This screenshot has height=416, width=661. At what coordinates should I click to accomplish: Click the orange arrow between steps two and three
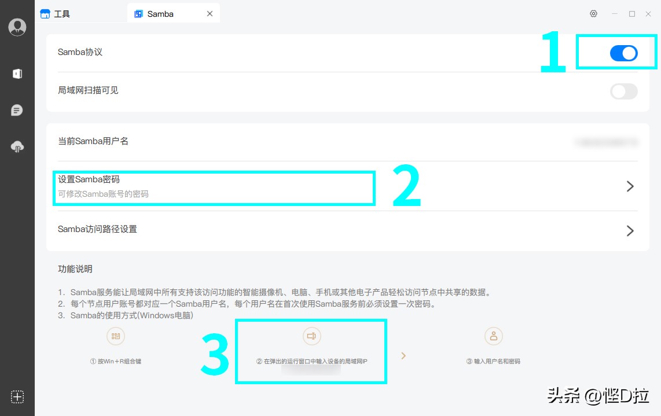coord(403,356)
